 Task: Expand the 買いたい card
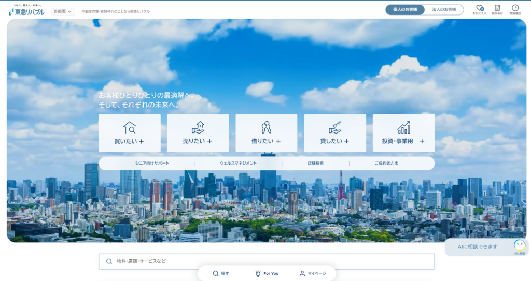pyautogui.click(x=130, y=133)
